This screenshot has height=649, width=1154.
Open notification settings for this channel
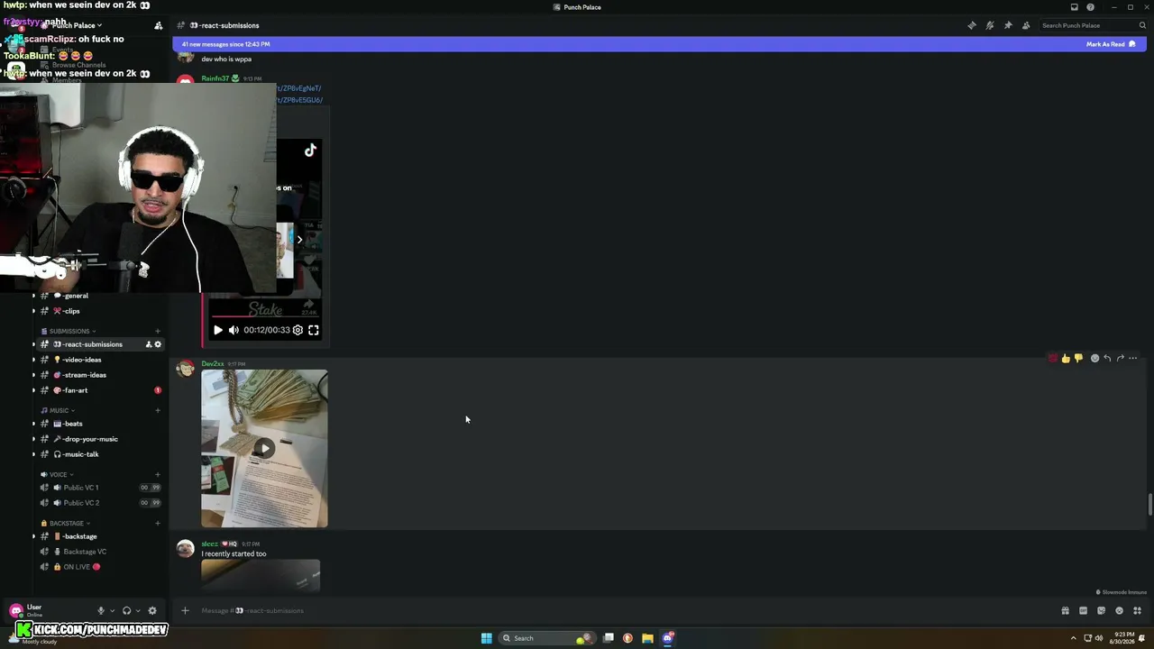click(990, 25)
